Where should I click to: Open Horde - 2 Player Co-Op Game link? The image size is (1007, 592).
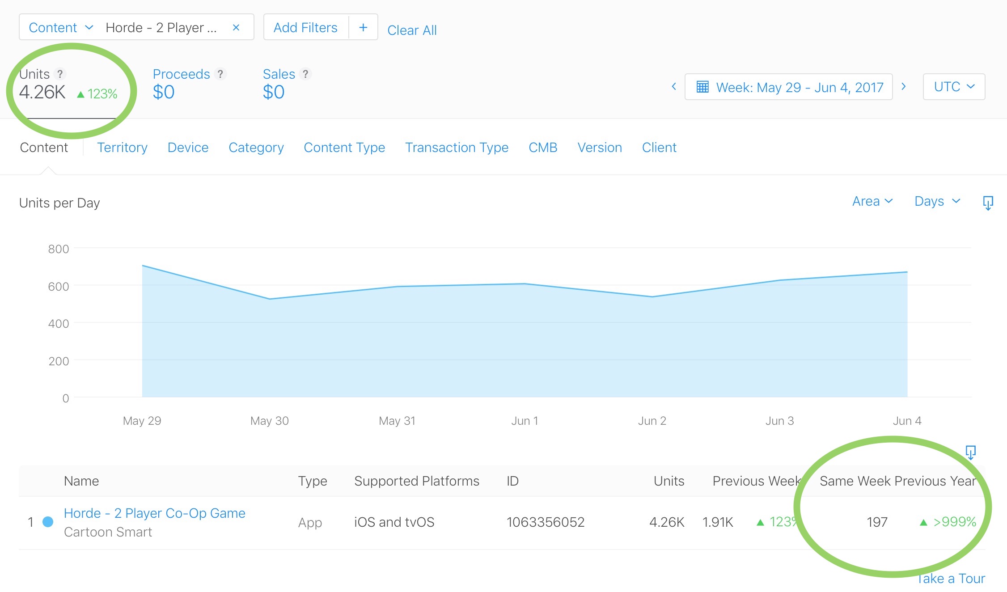pyautogui.click(x=155, y=513)
